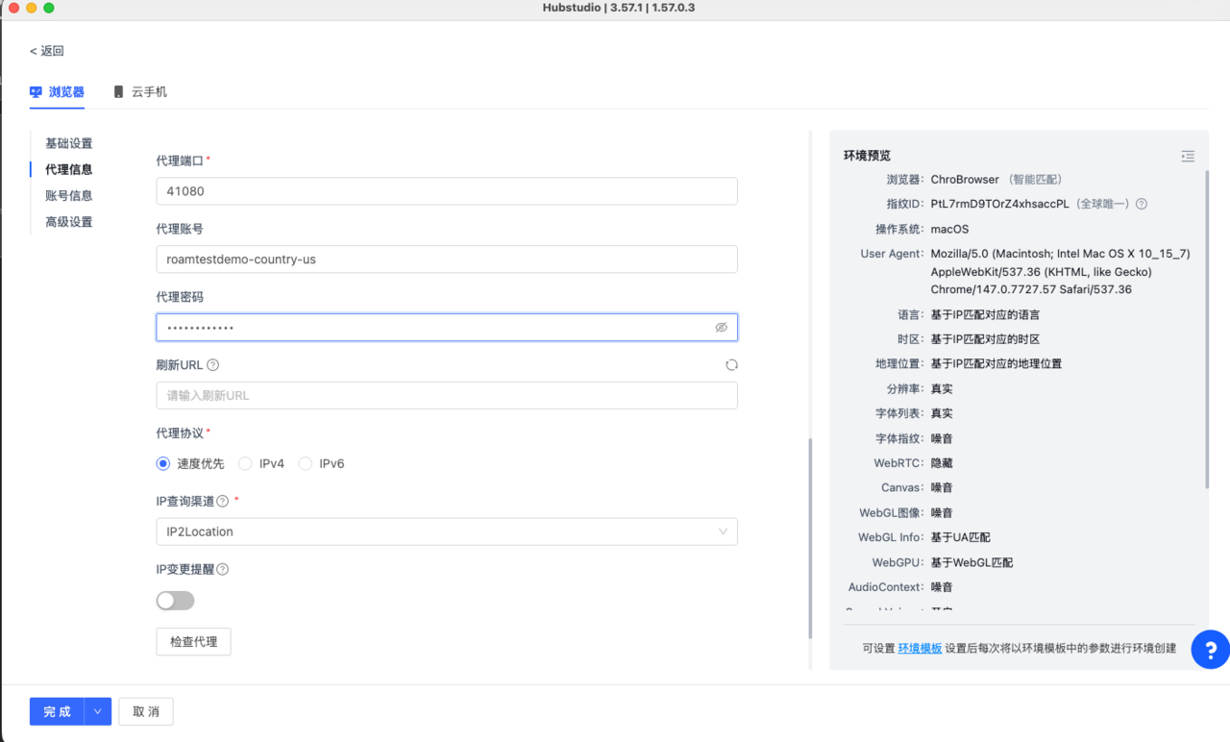Click the 检查代理 button
The image size is (1230, 742).
(194, 641)
